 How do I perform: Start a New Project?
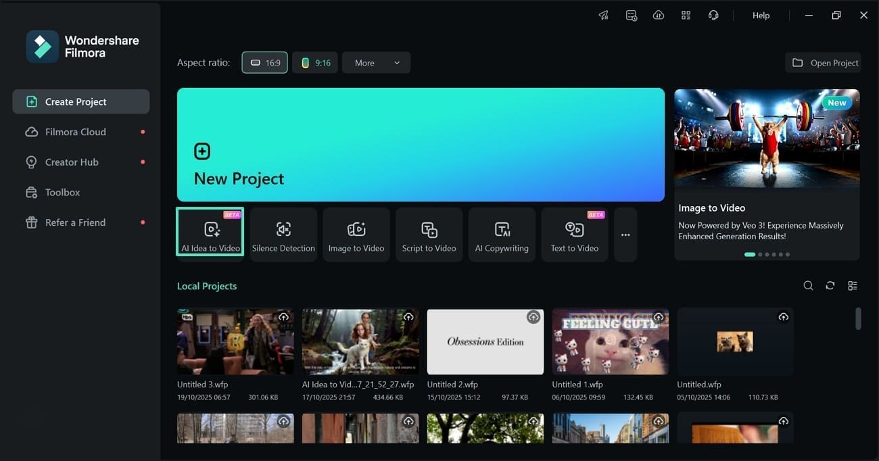[421, 145]
